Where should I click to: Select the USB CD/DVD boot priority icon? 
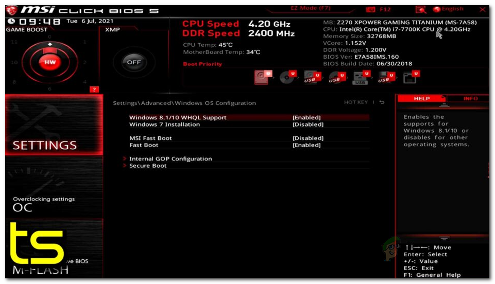pyautogui.click(x=337, y=78)
